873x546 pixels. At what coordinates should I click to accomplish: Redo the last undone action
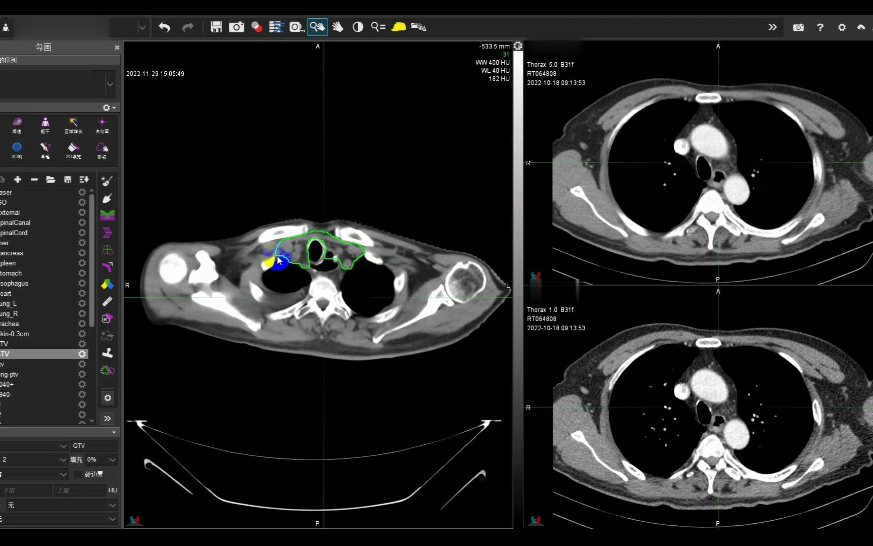click(188, 27)
